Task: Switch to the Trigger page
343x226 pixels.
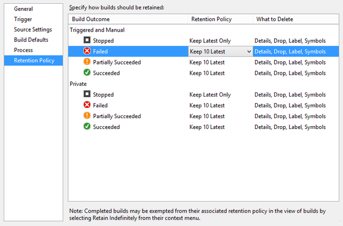Action: pyautogui.click(x=23, y=19)
